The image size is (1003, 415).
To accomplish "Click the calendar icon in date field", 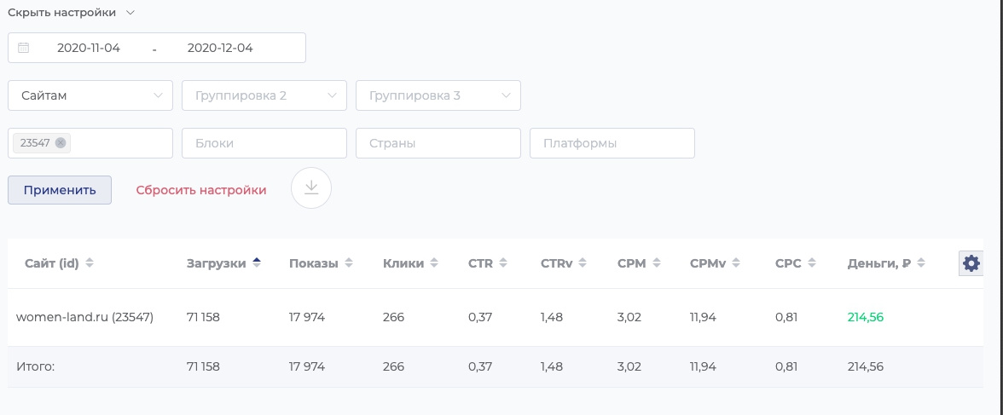I will pos(24,48).
